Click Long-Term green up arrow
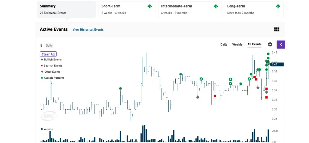309x143 pixels. (278, 6)
